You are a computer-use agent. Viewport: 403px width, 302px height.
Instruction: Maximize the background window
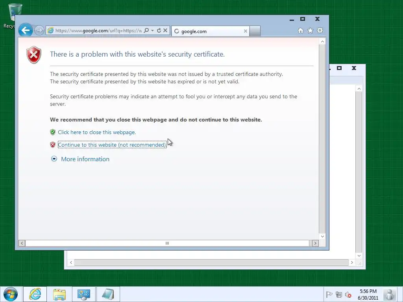point(339,68)
